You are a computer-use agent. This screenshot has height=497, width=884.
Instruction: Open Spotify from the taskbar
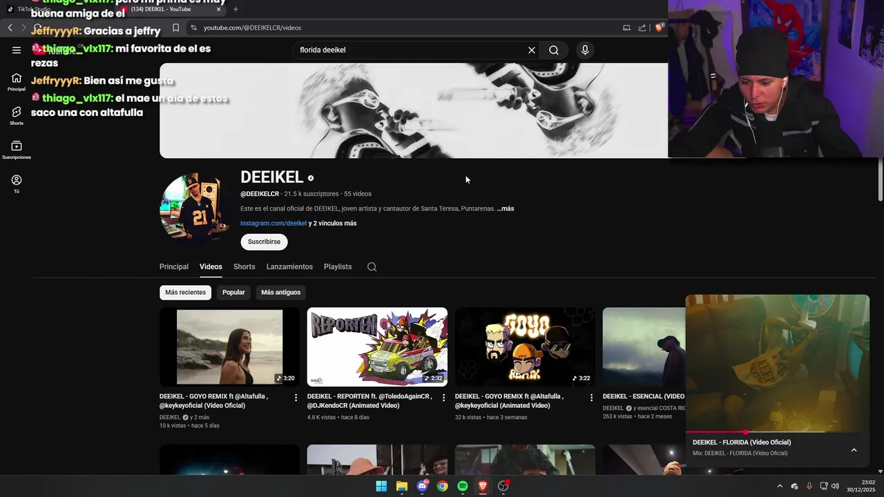click(x=463, y=486)
